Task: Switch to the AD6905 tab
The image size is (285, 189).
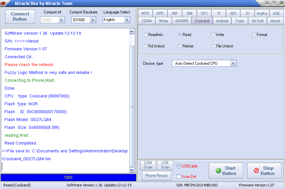Action: (182, 21)
